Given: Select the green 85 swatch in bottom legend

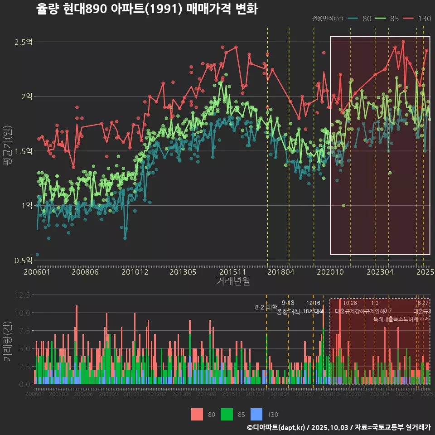Looking at the screenshot, I should tap(227, 414).
